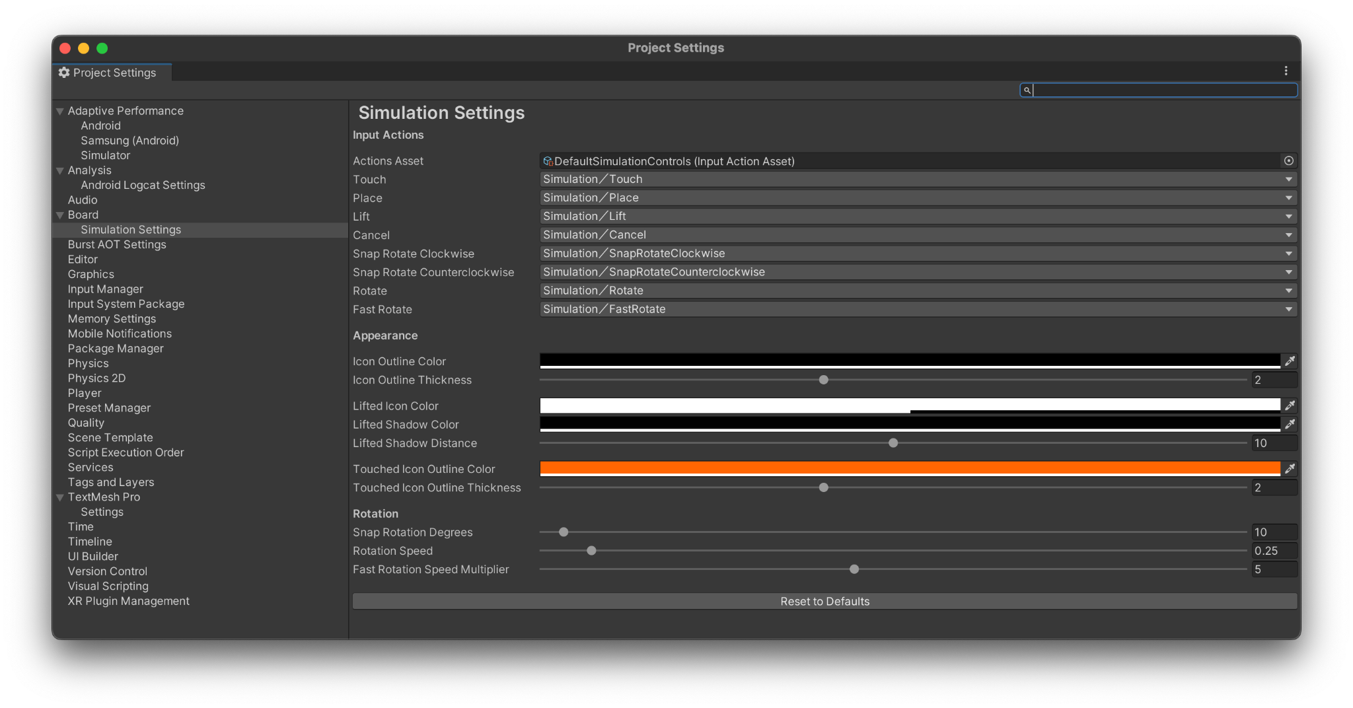Switch to the Project Settings tab
Screen dimensions: 1353x708
[111, 73]
